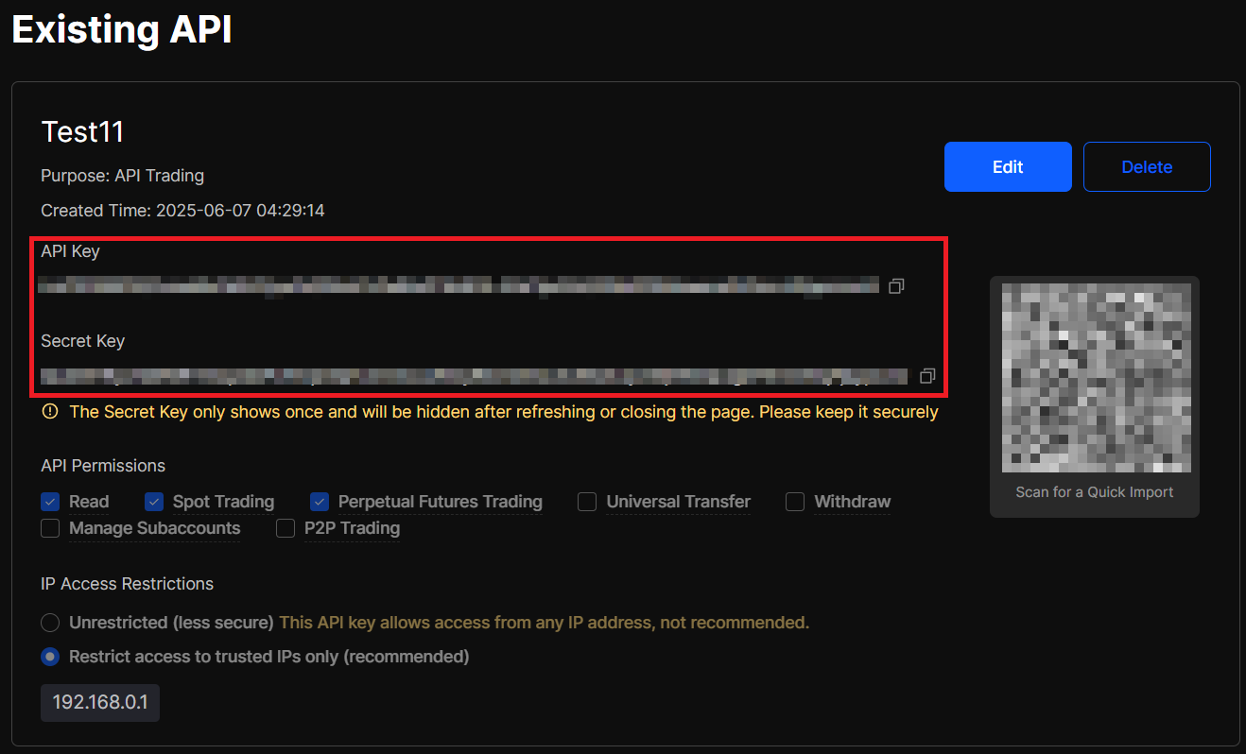This screenshot has height=754, width=1246.
Task: Choose Restrict access to trusted IPs only
Action: [x=51, y=656]
